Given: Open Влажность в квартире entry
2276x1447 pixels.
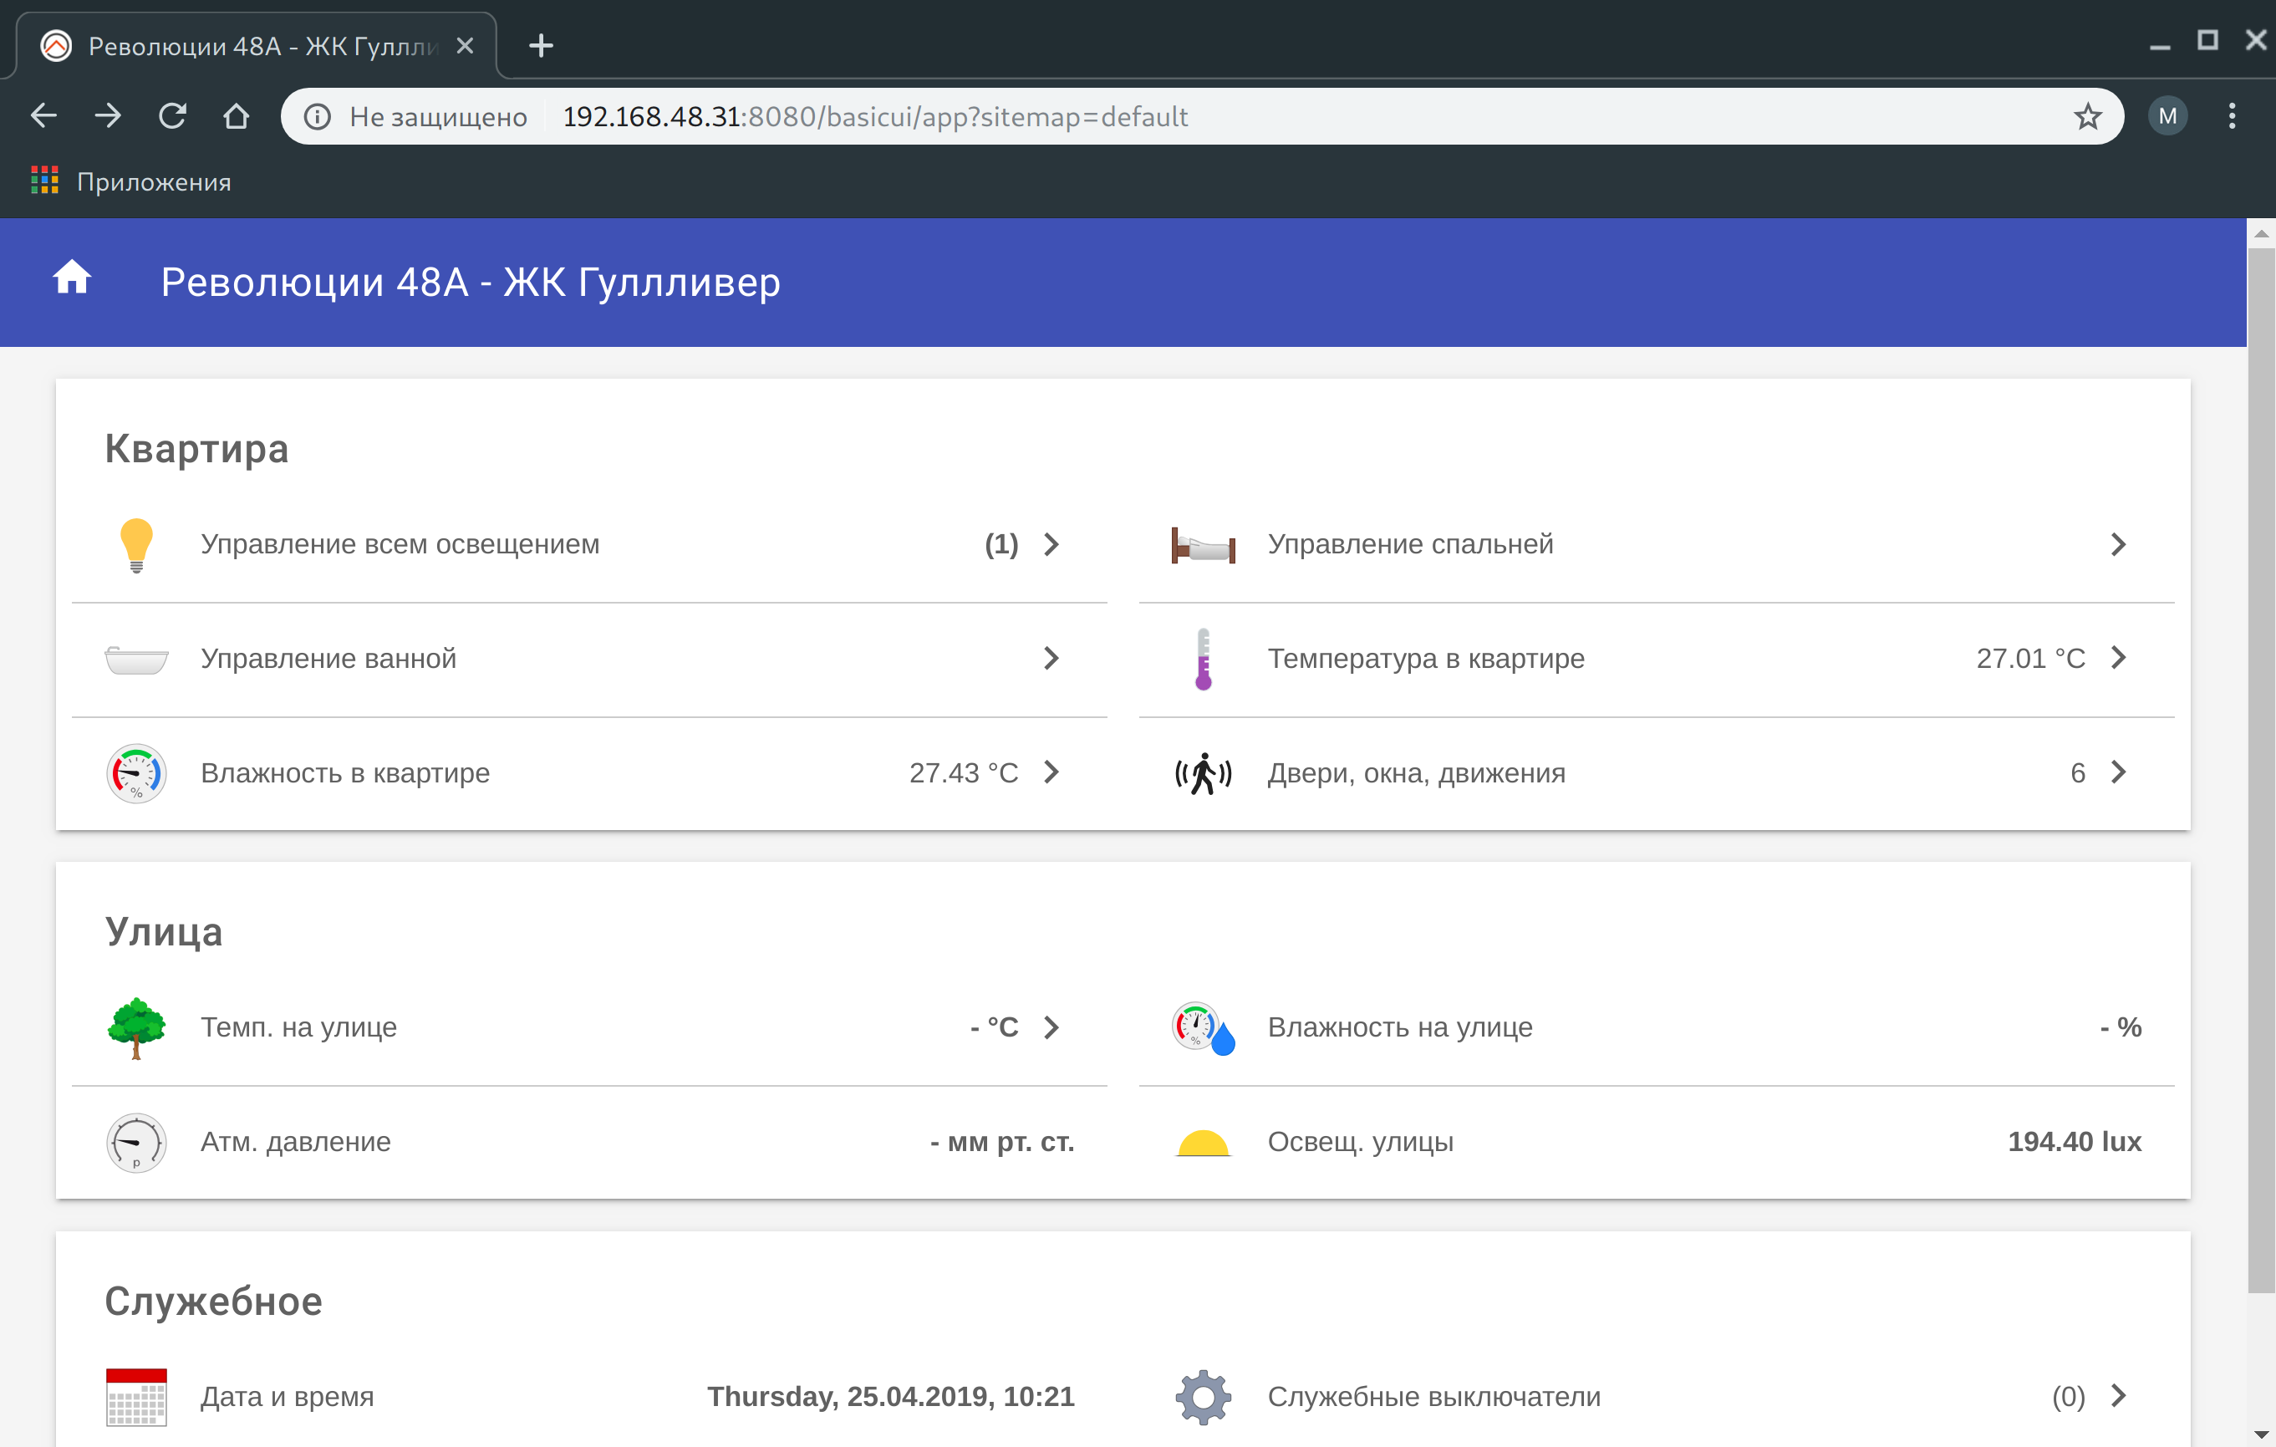Looking at the screenshot, I should (x=345, y=773).
